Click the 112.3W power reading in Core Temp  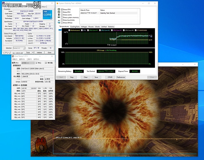tap(26, 88)
